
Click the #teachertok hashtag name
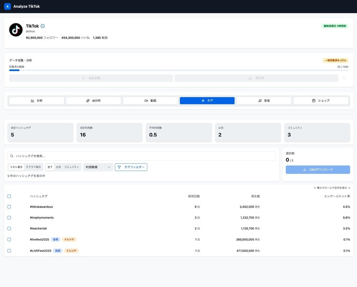[38, 229]
